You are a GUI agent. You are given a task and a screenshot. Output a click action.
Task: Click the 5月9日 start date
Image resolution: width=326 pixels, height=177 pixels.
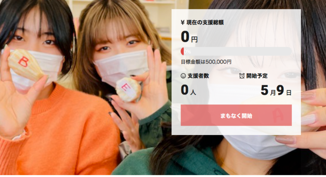click(x=276, y=90)
